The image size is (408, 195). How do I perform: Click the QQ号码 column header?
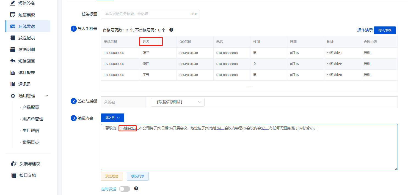coord(195,42)
